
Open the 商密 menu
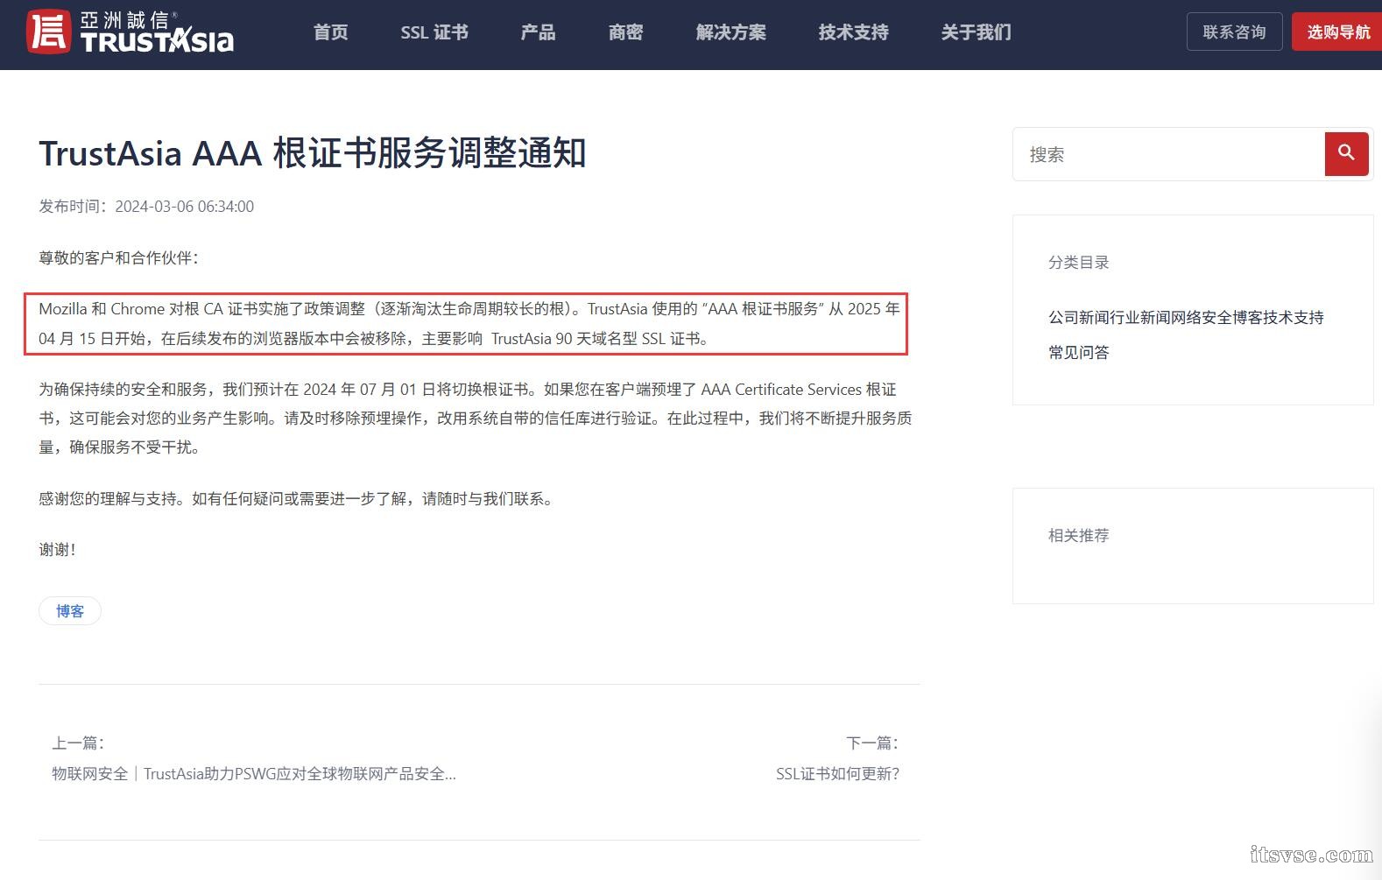[x=625, y=32]
